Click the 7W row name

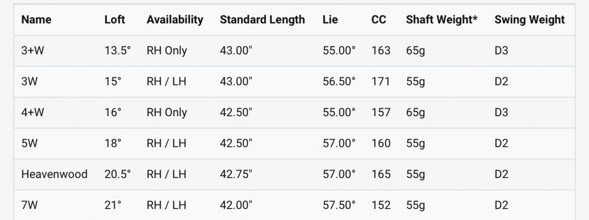click(x=30, y=205)
